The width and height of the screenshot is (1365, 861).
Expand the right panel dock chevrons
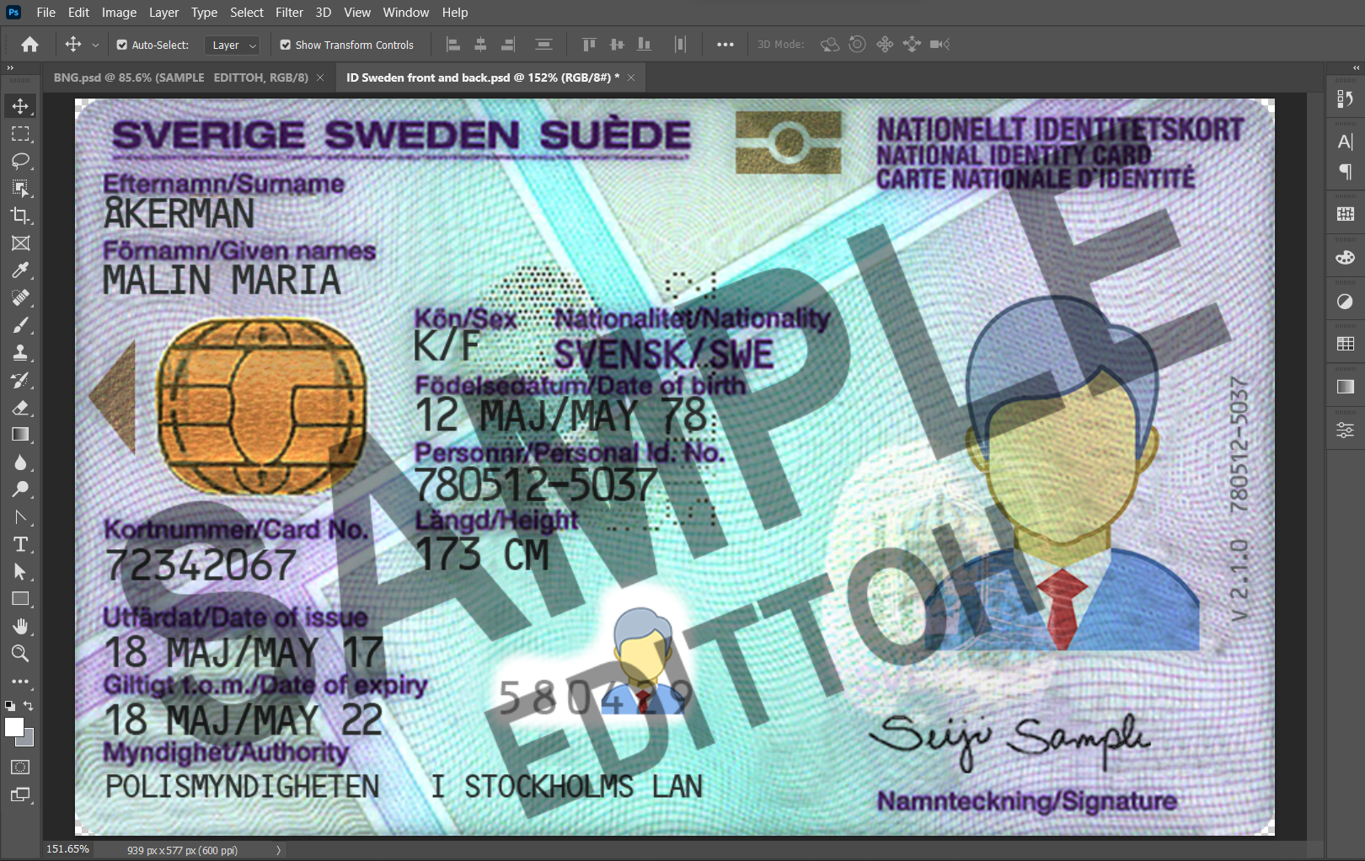(x=1356, y=67)
